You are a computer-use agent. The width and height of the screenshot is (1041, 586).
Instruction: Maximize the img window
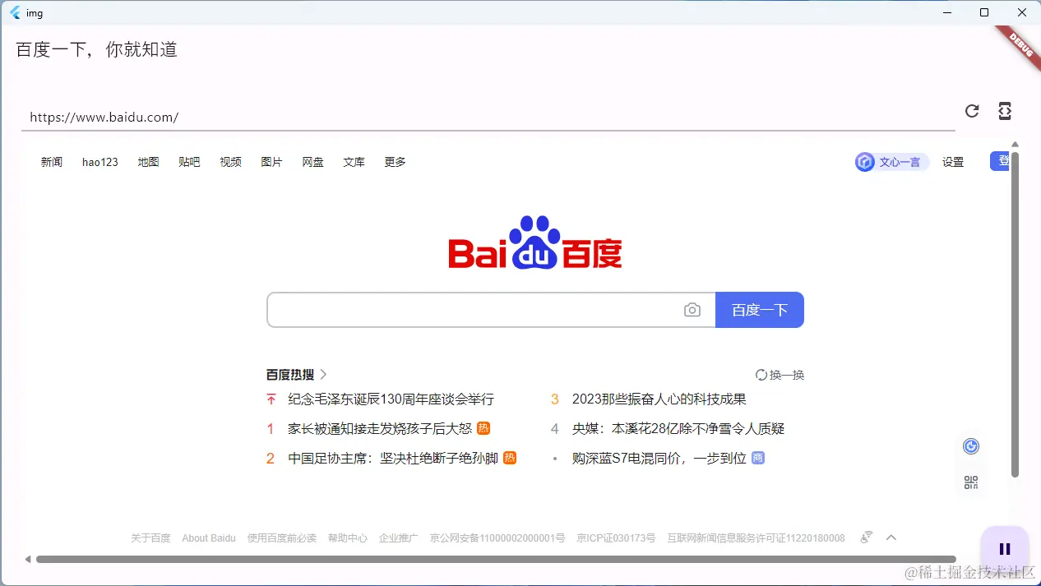click(x=984, y=12)
